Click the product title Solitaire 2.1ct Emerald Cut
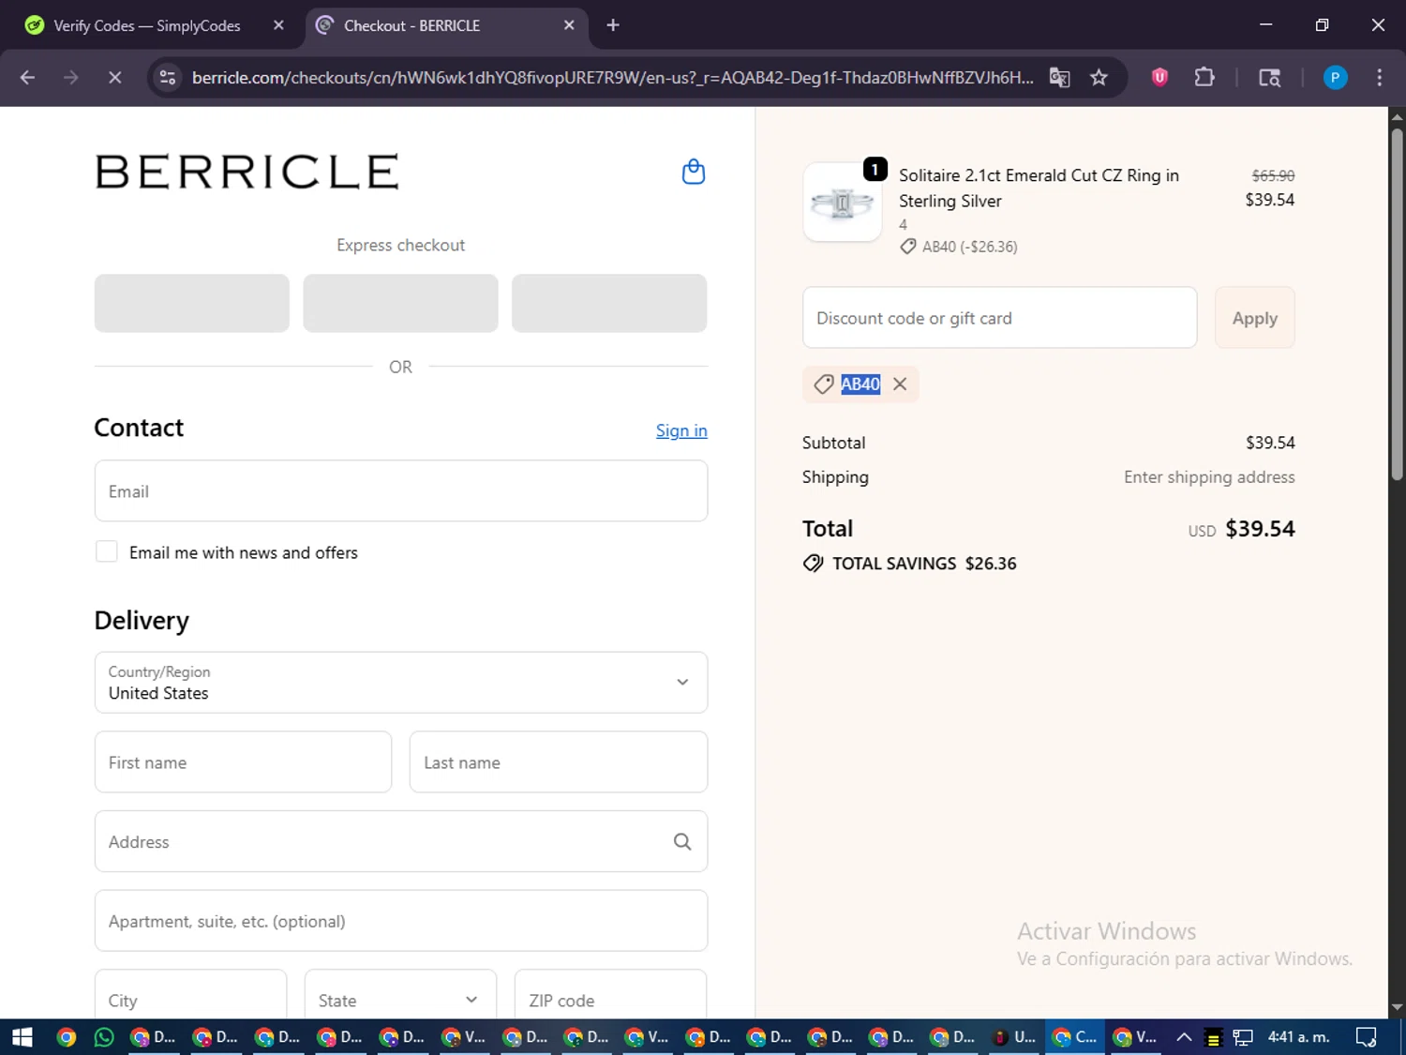 click(1039, 188)
